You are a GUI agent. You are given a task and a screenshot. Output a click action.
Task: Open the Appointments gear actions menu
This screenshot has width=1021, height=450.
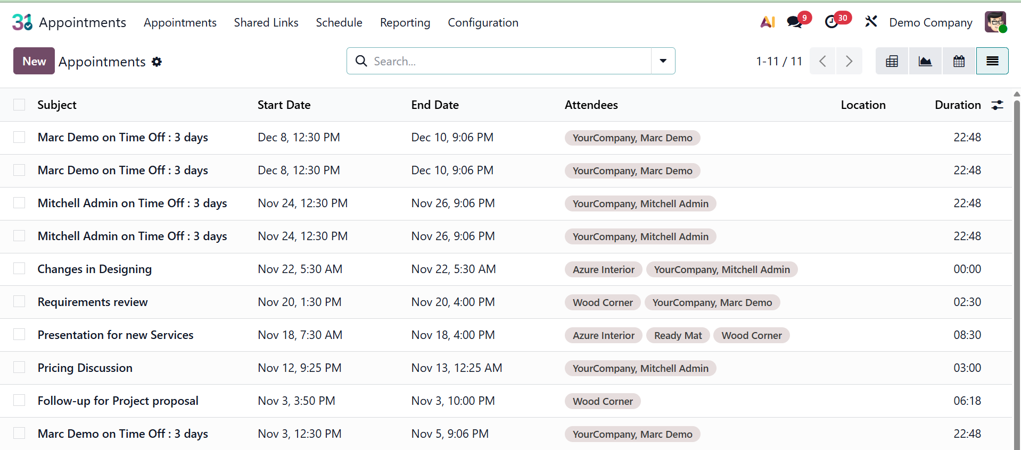[157, 62]
